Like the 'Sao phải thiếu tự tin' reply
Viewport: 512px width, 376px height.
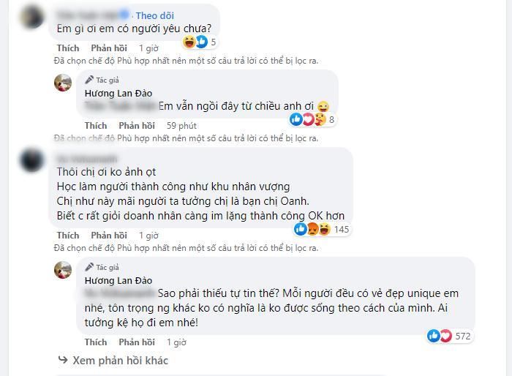[95, 342]
